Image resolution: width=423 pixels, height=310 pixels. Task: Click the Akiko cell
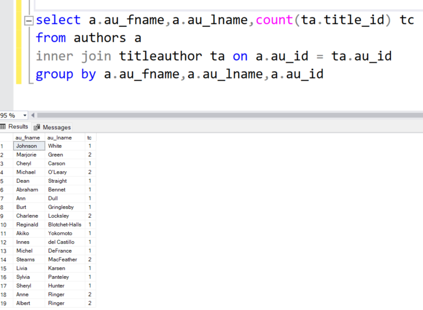coord(29,233)
